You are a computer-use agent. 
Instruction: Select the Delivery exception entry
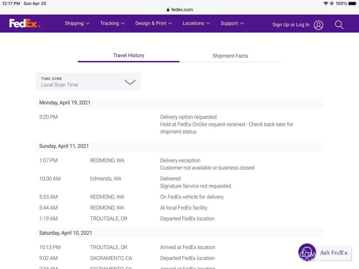(180, 161)
